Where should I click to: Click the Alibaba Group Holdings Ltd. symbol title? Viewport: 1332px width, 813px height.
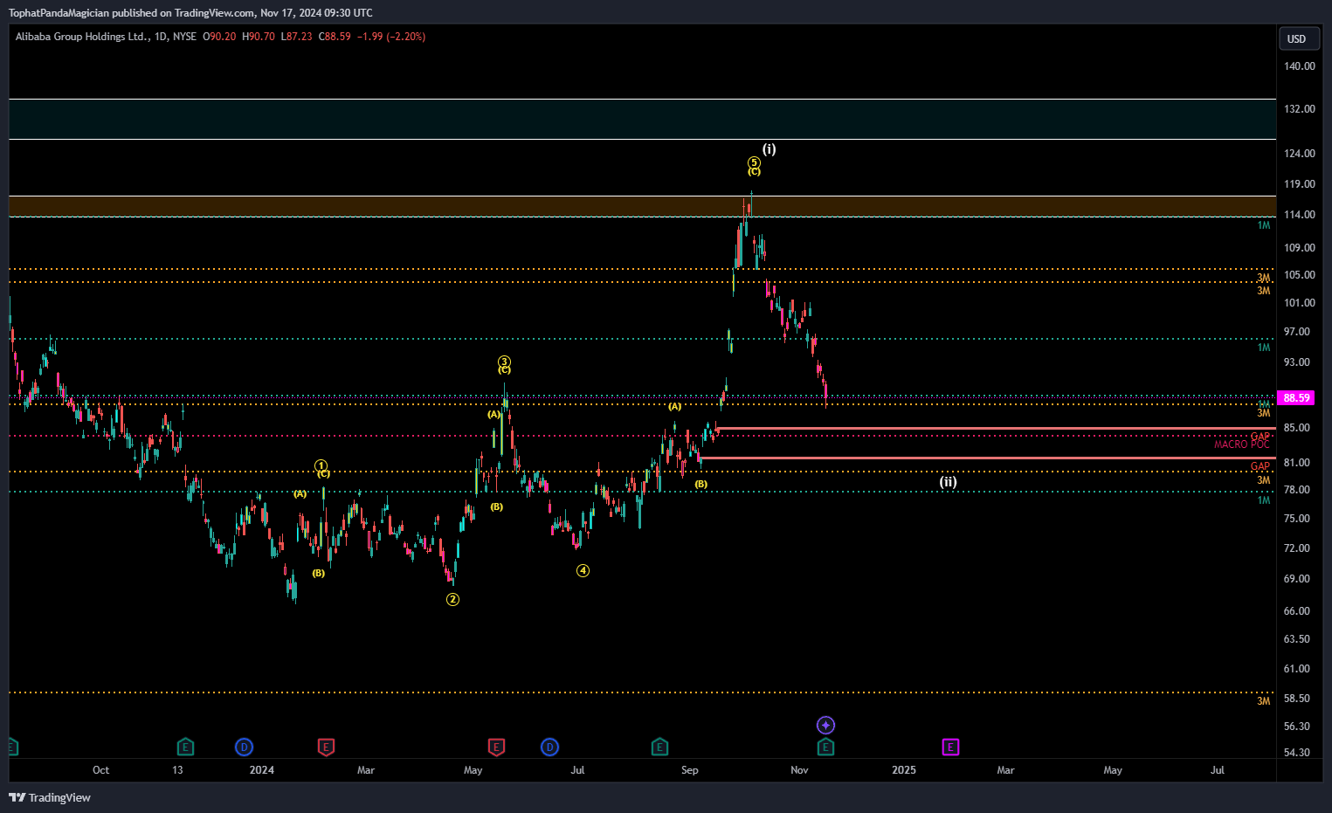pyautogui.click(x=81, y=37)
